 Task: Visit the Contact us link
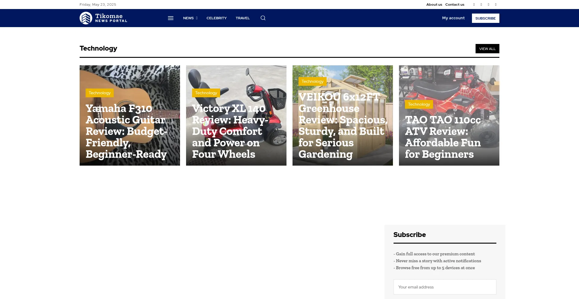455,5
